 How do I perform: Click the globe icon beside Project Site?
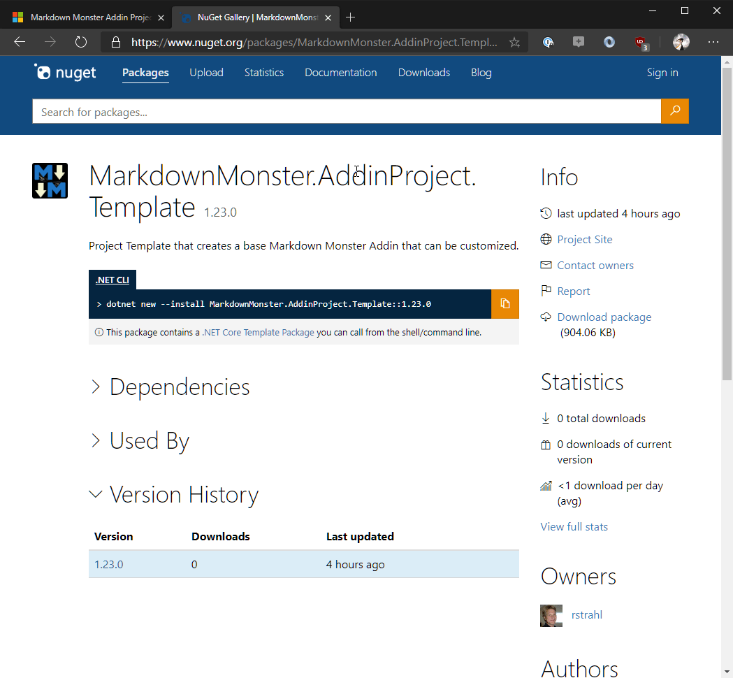point(546,240)
